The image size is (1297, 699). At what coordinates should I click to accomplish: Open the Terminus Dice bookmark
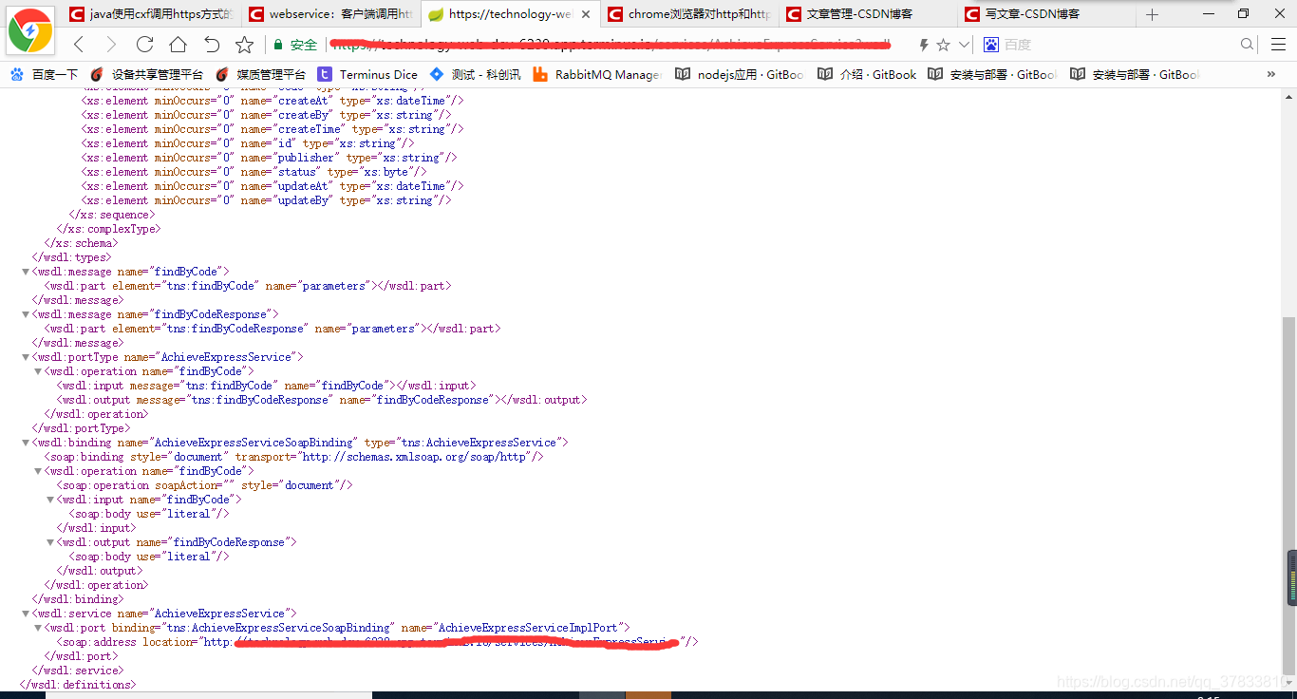pos(367,74)
